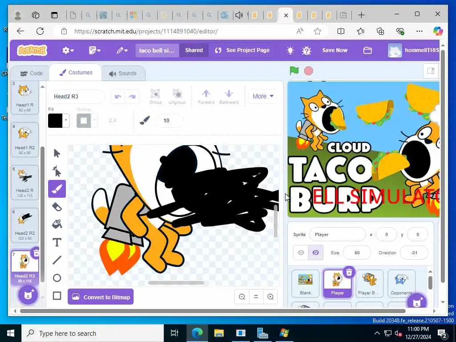Click See Project Page

pos(242,50)
